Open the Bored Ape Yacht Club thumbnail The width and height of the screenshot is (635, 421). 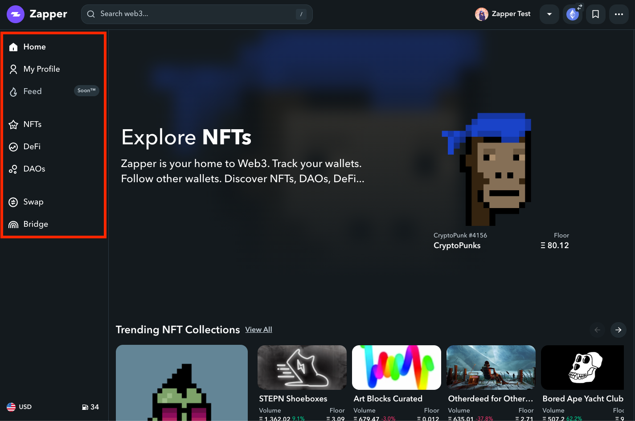[582, 368]
